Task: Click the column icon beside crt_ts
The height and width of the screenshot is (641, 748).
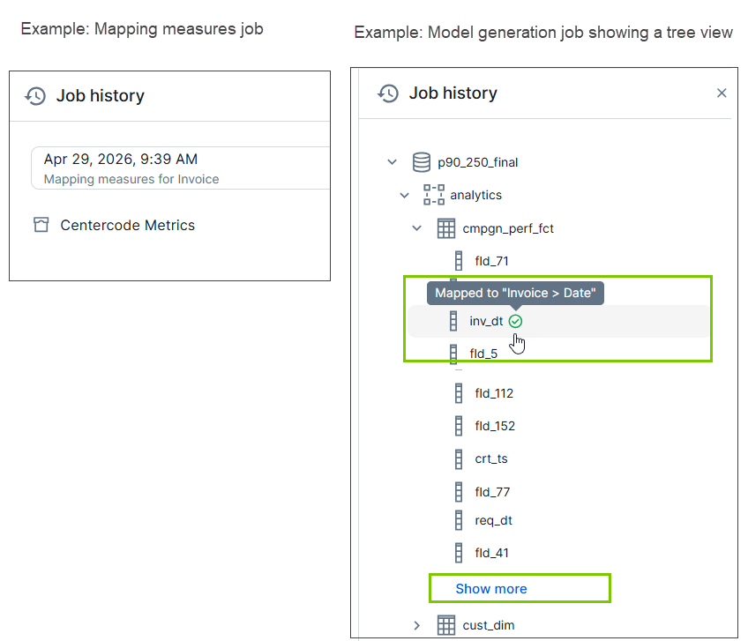Action: tap(459, 458)
